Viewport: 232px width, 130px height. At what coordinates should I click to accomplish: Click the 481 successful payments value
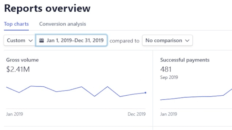(166, 69)
